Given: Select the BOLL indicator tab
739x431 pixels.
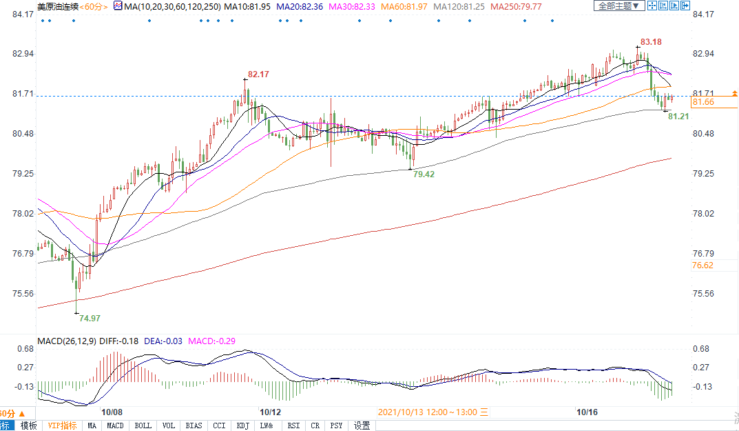Looking at the screenshot, I should coord(143,425).
